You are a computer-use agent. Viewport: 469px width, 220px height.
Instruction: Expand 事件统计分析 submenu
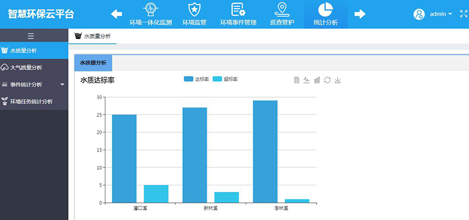click(34, 84)
